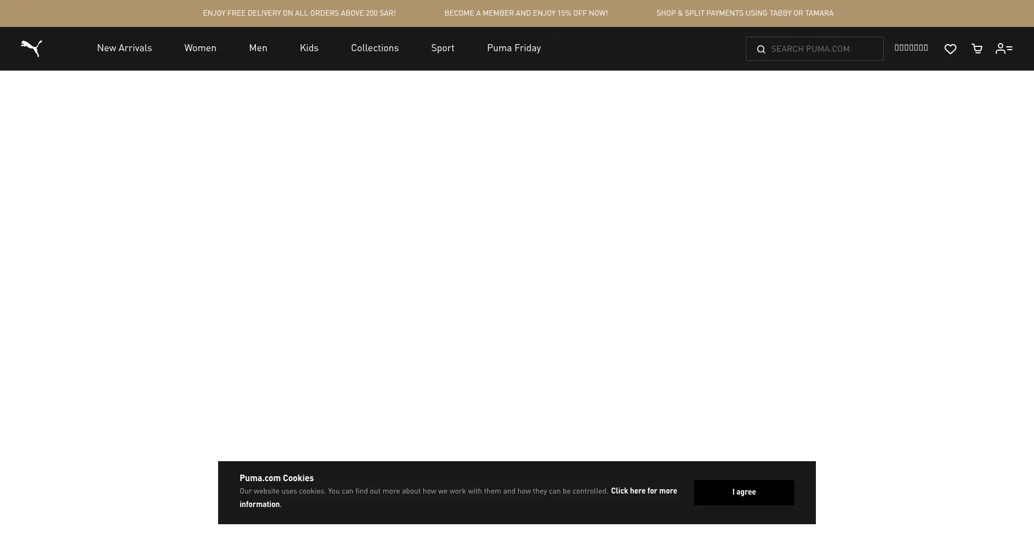Open the shopping cart
The width and height of the screenshot is (1034, 535).
point(977,49)
